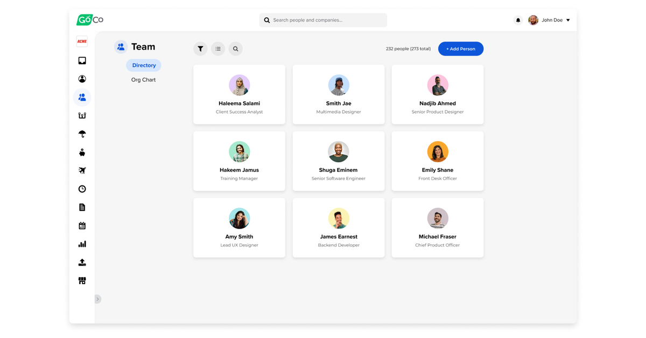The image size is (646, 338).
Task: Open the clock time tracking icon
Action: point(82,188)
